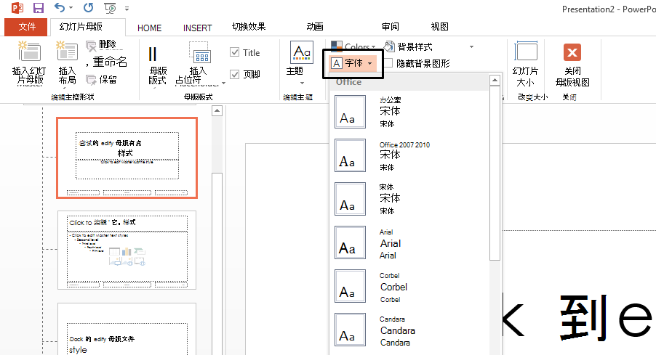Open the 字体 fonts dropdown

(x=353, y=63)
